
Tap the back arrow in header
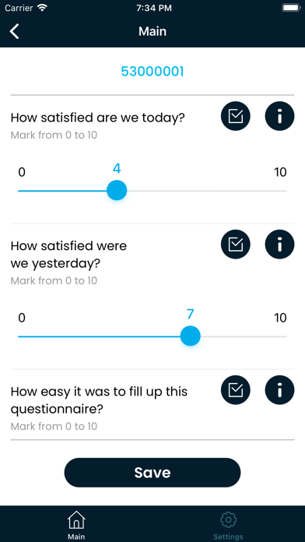[x=14, y=31]
